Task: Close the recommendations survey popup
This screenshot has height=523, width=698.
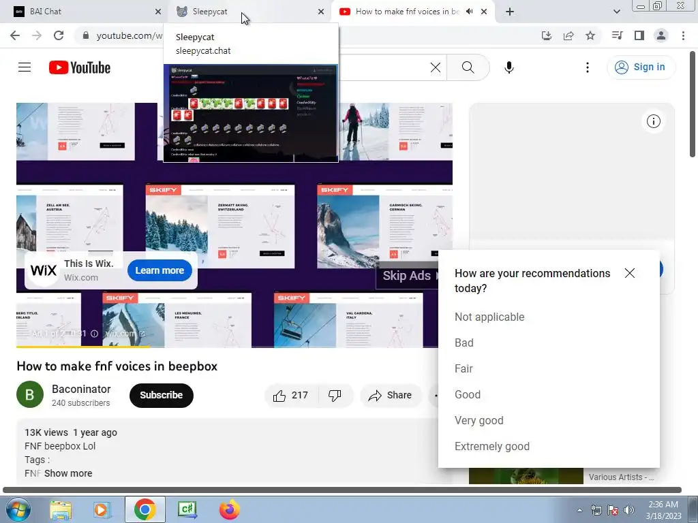Action: tap(629, 273)
